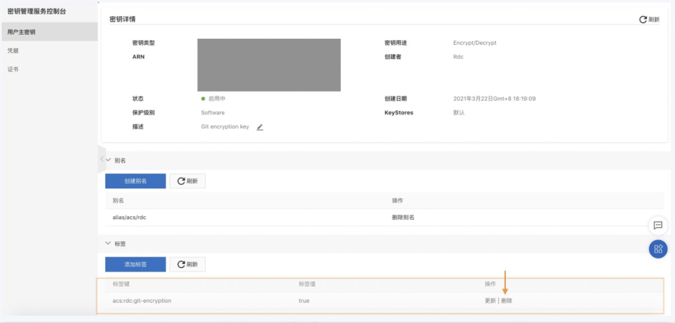Update the acs:rdc:git-encryption tag via 更新
Viewport: 675px width, 323px height.
[490, 301]
